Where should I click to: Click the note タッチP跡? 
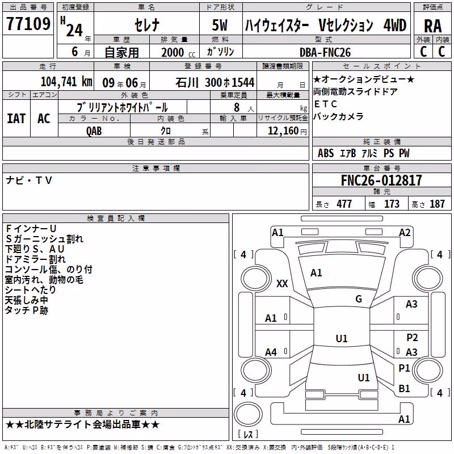click(x=27, y=310)
